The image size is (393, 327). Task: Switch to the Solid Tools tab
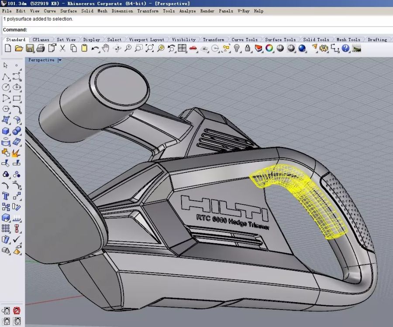(x=316, y=40)
